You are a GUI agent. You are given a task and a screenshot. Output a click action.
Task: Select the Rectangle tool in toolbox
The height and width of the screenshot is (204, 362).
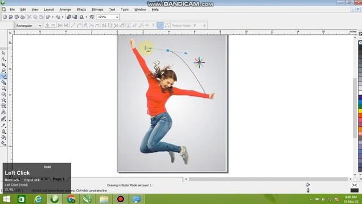pos(3,88)
